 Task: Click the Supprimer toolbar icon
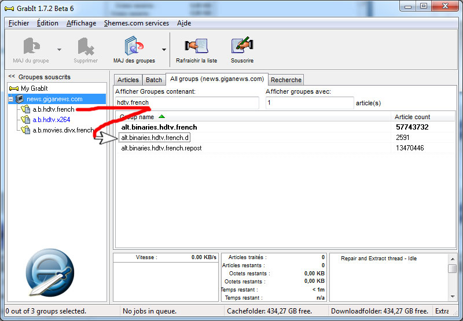[86, 47]
